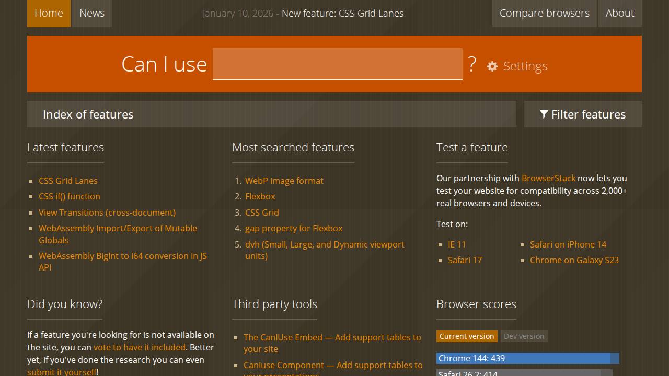The height and width of the screenshot is (376, 669).
Task: Click the vote to have it included link
Action: (x=139, y=347)
